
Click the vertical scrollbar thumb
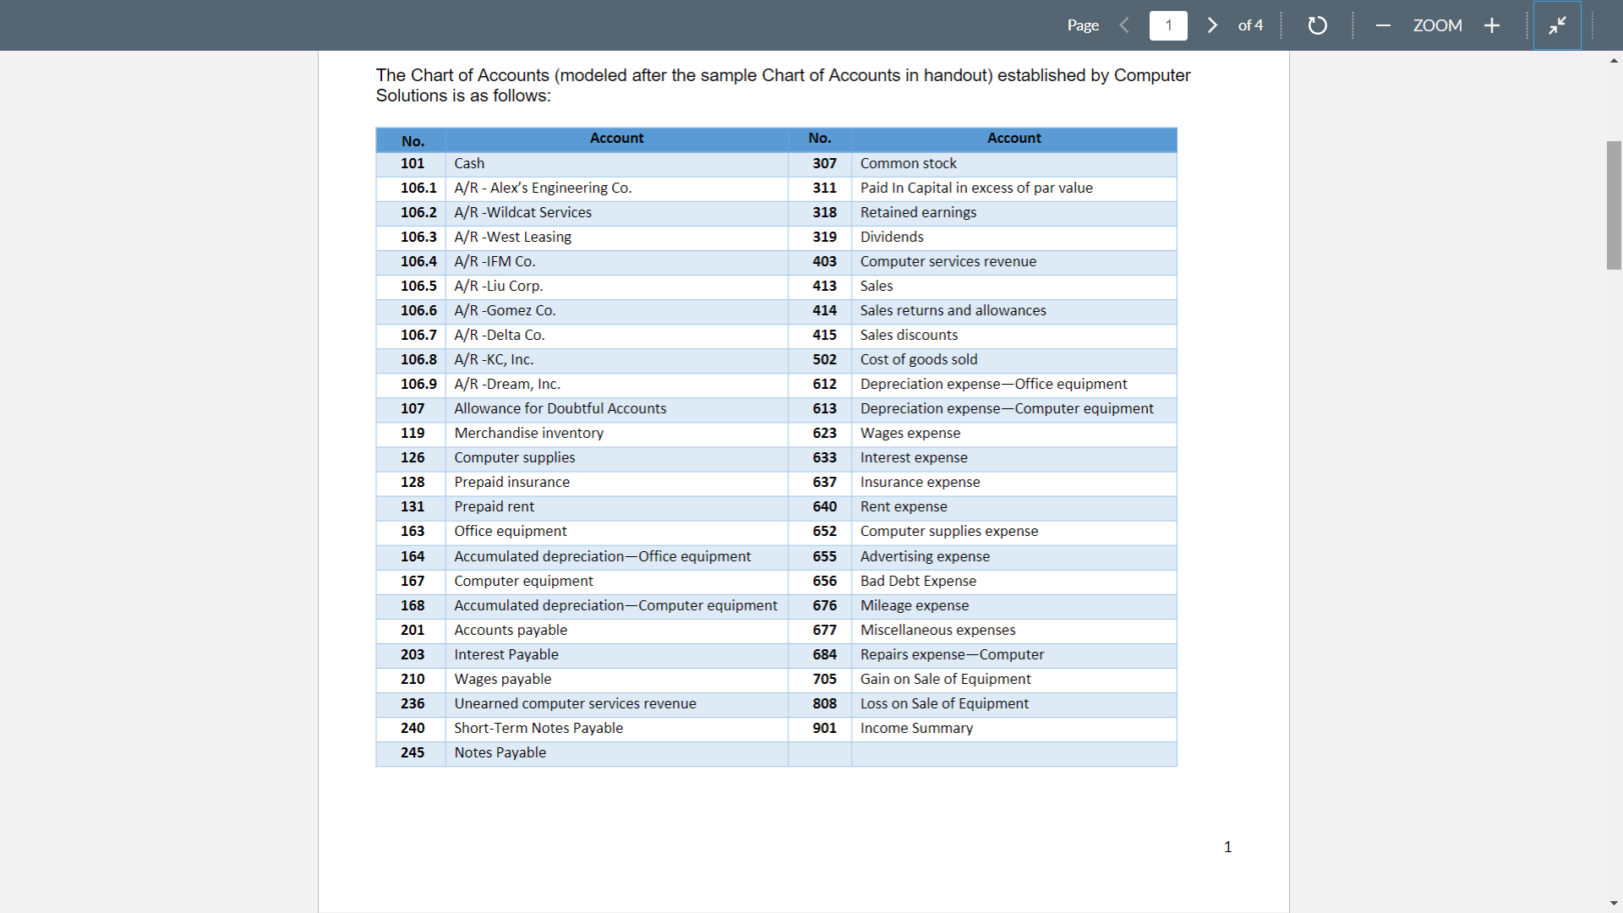pos(1614,205)
